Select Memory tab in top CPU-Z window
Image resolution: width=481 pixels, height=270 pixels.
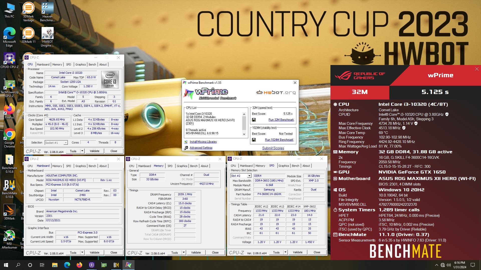(x=57, y=64)
